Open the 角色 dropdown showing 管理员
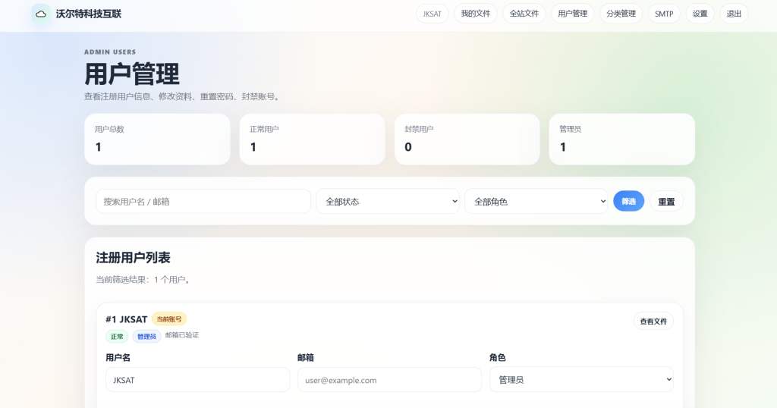 pyautogui.click(x=581, y=380)
